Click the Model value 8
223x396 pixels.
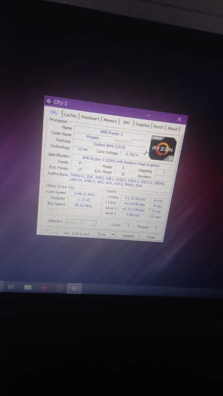[123, 168]
